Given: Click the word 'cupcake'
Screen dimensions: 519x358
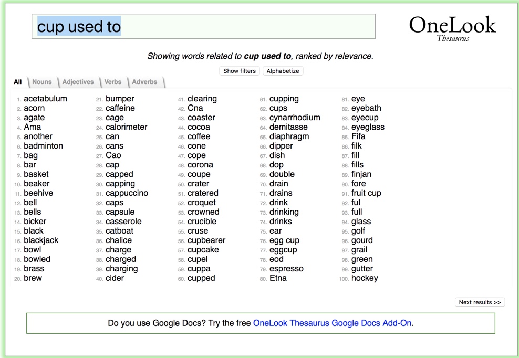Looking at the screenshot, I should tap(203, 250).
